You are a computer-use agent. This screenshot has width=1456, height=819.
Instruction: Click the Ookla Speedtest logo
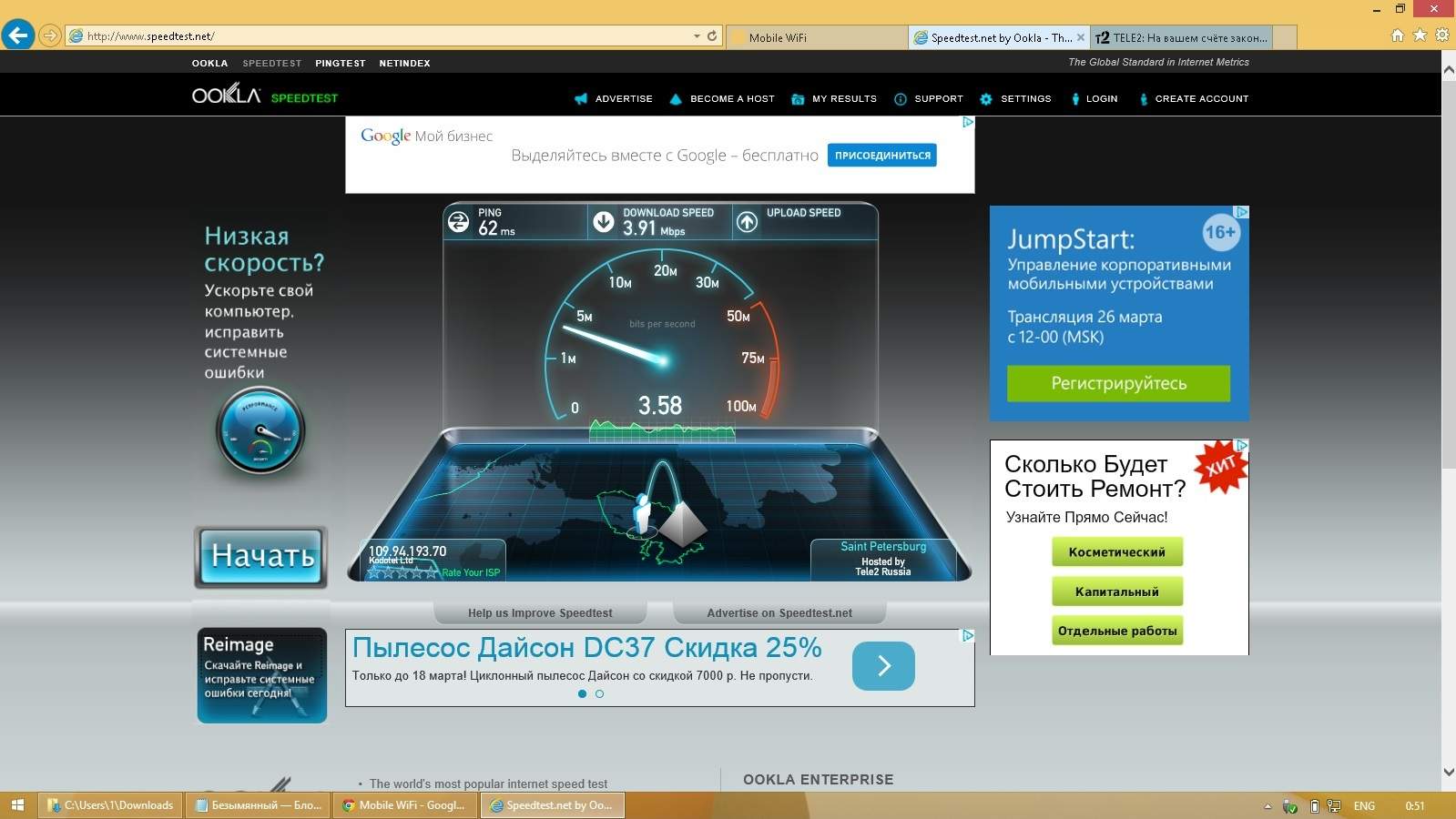264,96
